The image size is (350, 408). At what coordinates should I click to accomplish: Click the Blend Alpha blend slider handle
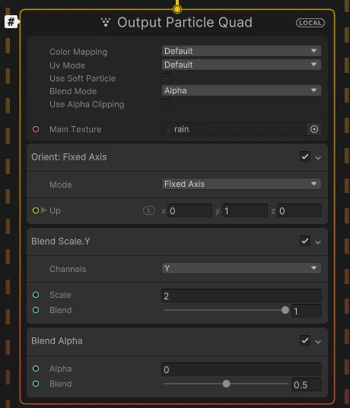click(226, 384)
